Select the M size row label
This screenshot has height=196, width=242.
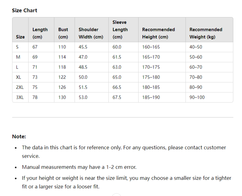[x=18, y=57]
